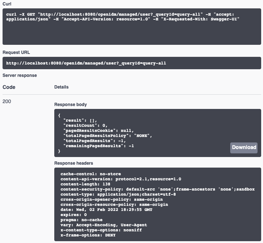Click the cross-origin-opener-policy header line

coord(112,199)
